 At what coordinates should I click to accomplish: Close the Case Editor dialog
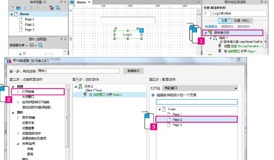tap(239, 60)
